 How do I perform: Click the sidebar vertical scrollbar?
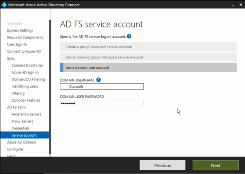click(x=50, y=87)
